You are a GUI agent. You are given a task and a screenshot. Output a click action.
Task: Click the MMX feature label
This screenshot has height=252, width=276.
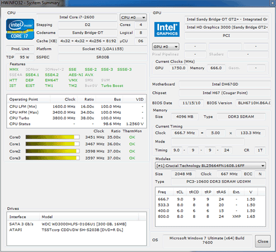14,70
